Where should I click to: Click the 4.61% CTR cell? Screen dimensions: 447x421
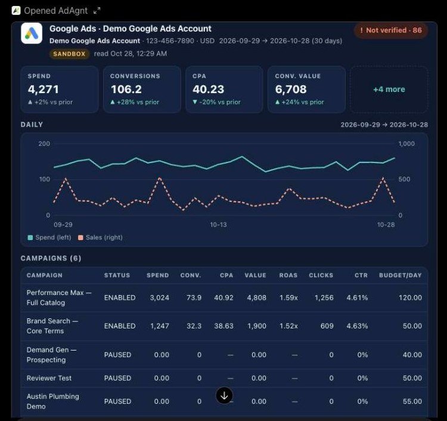[357, 297]
